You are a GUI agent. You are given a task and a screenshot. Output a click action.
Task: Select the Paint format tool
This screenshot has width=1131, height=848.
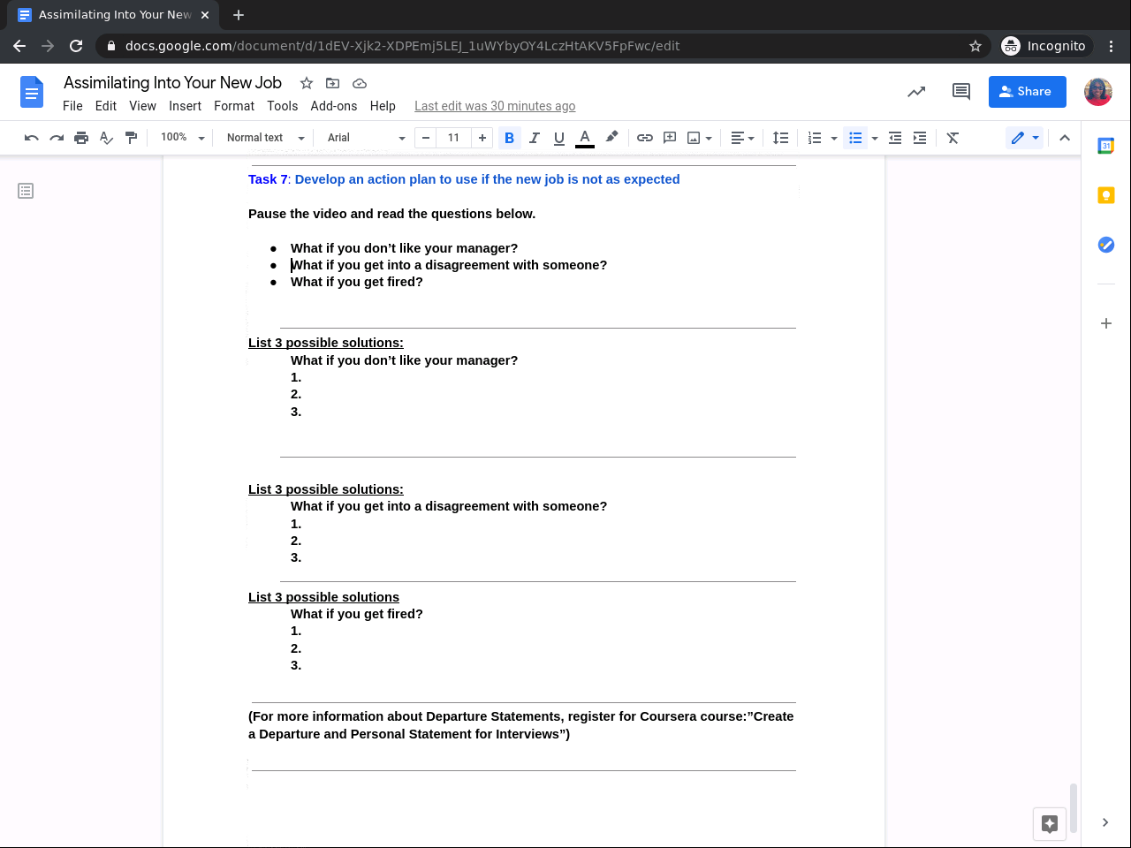point(131,138)
